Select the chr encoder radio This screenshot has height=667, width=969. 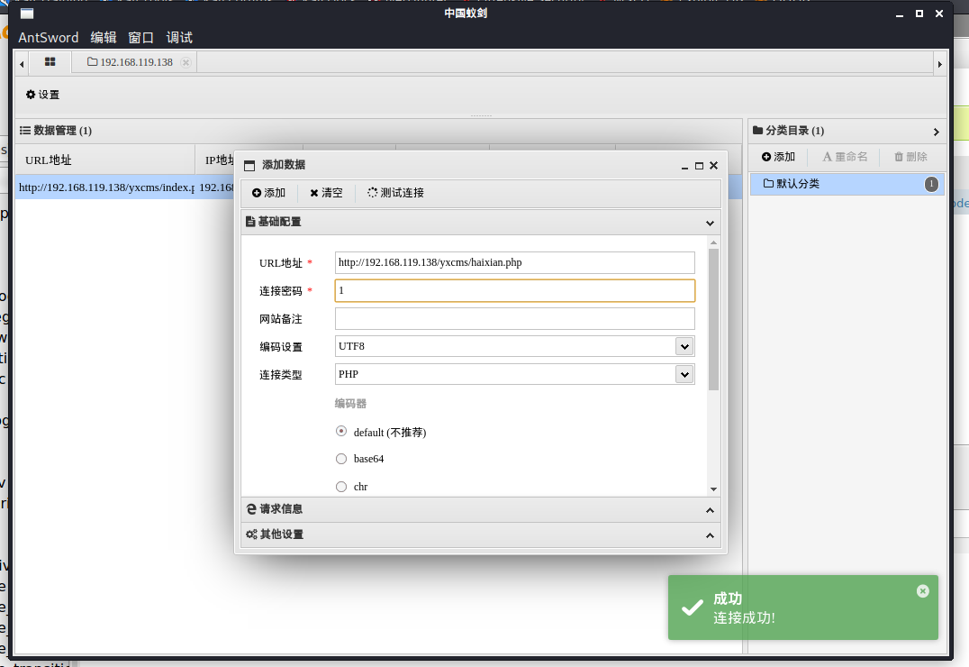coord(341,487)
